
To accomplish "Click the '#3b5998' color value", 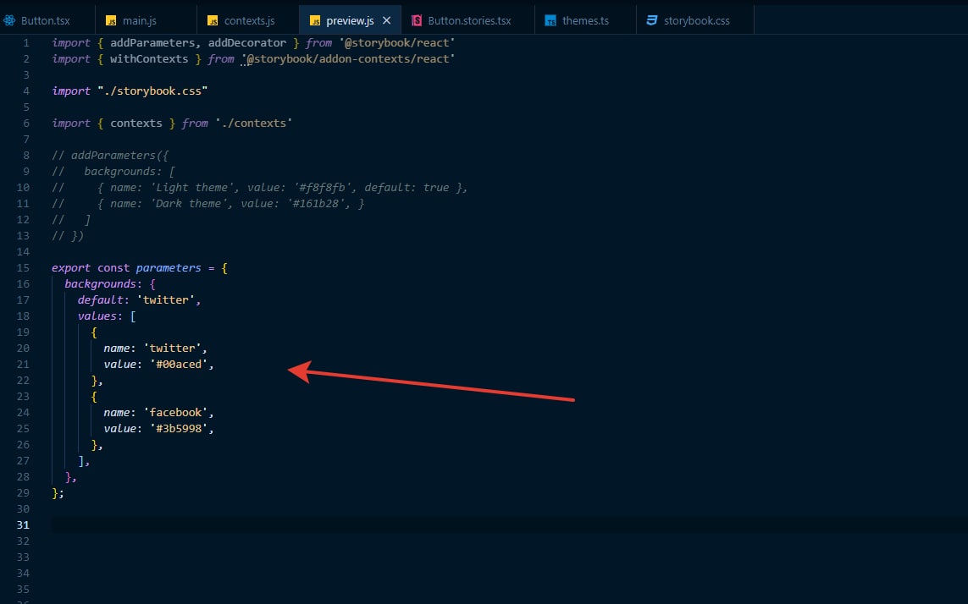I will pos(179,428).
